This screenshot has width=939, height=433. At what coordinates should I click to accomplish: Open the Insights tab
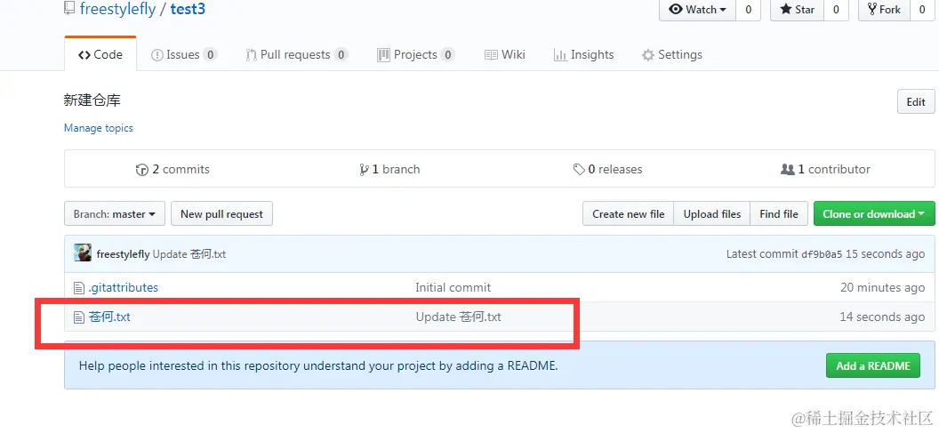pos(584,54)
